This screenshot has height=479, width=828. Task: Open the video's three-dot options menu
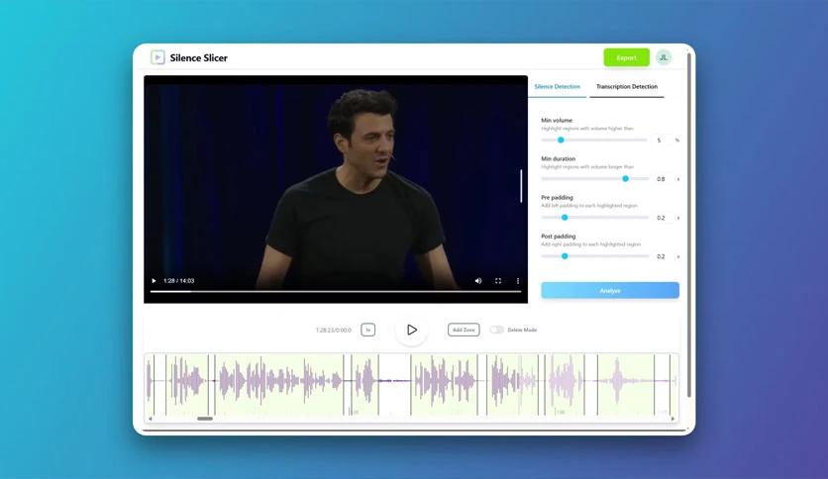coord(517,281)
